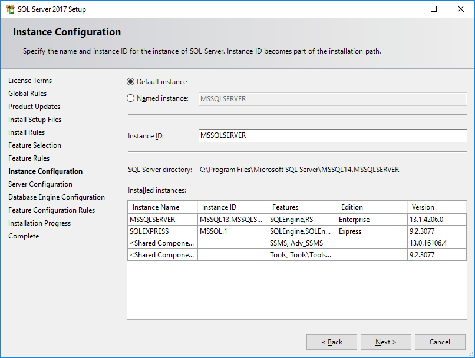Click the Enterprise edition cell
475x358 pixels.
pos(372,220)
